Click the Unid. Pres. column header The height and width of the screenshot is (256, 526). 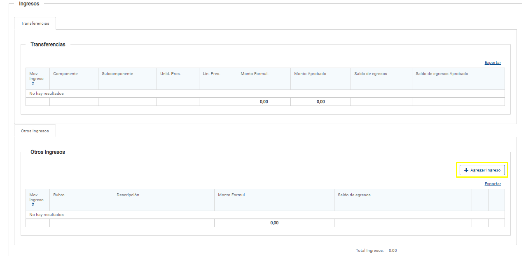click(x=171, y=74)
